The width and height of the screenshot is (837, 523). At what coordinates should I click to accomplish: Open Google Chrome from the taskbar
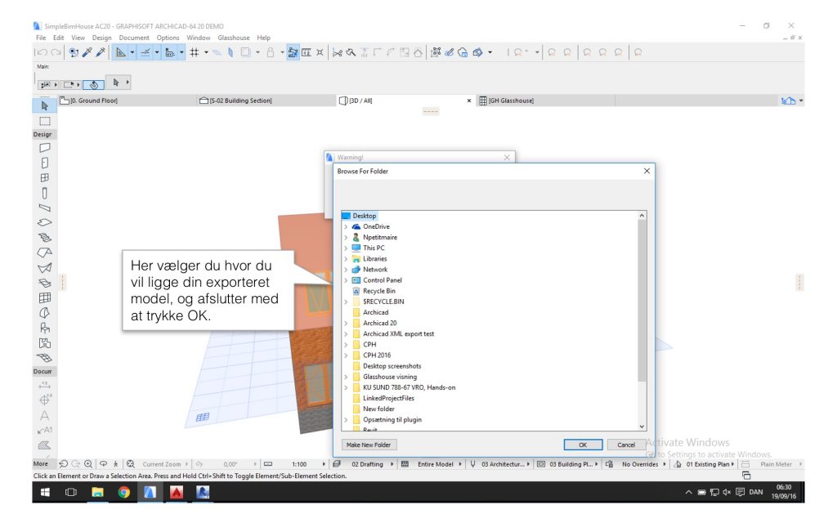click(x=124, y=492)
